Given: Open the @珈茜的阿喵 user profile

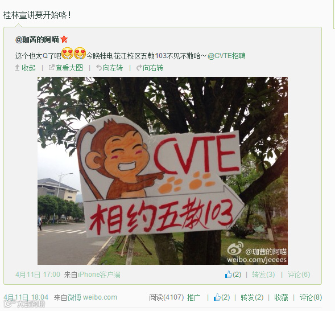Looking at the screenshot, I should (x=37, y=39).
